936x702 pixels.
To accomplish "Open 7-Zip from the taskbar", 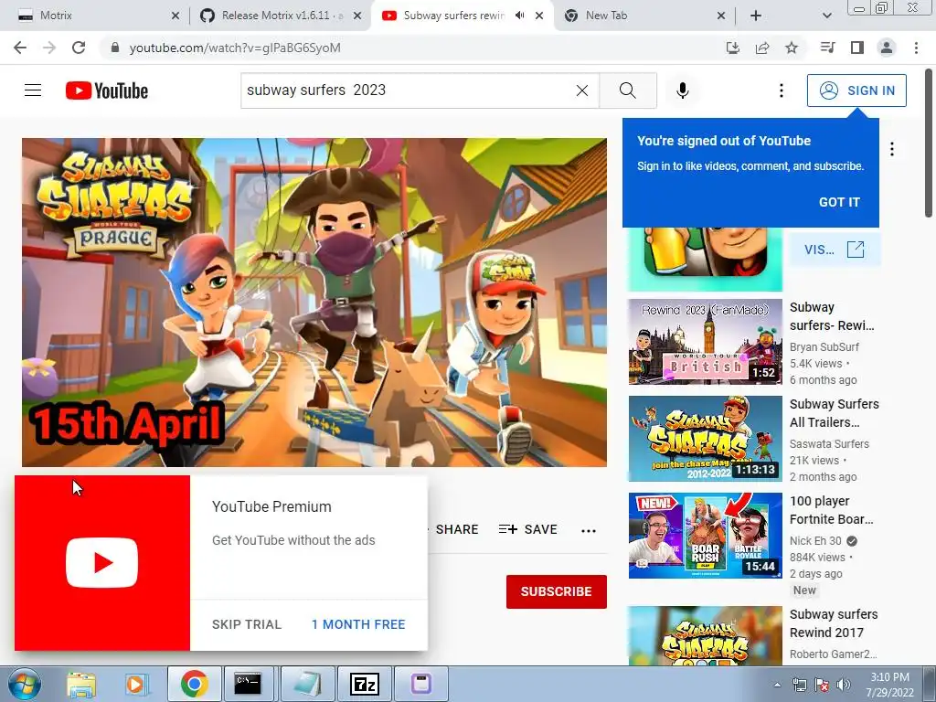I will click(365, 684).
